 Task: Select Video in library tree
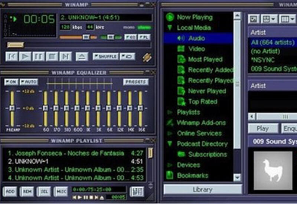[x=196, y=49]
